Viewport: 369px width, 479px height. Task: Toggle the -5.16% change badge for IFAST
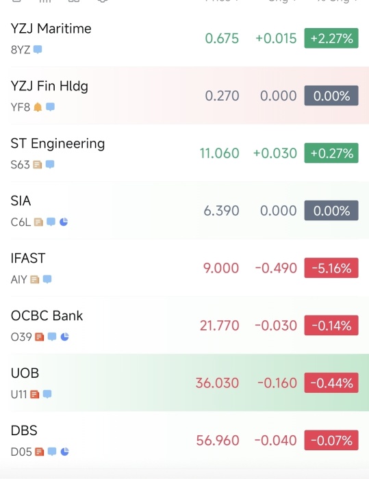[331, 268]
